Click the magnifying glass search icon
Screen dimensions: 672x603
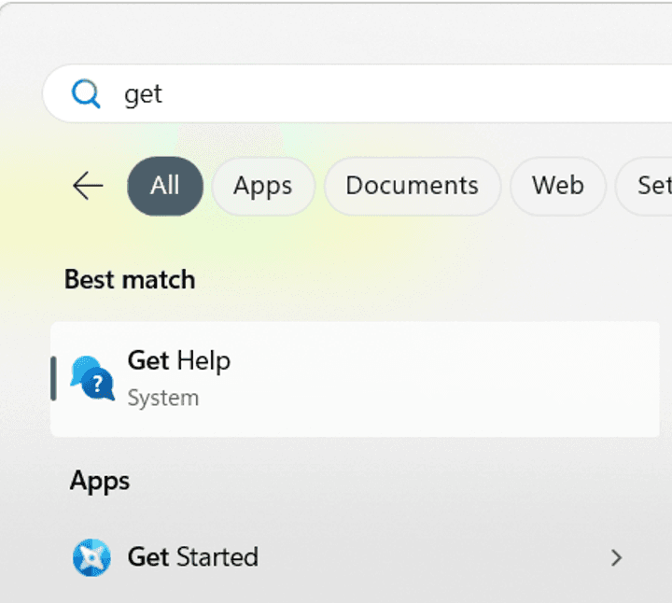86,93
